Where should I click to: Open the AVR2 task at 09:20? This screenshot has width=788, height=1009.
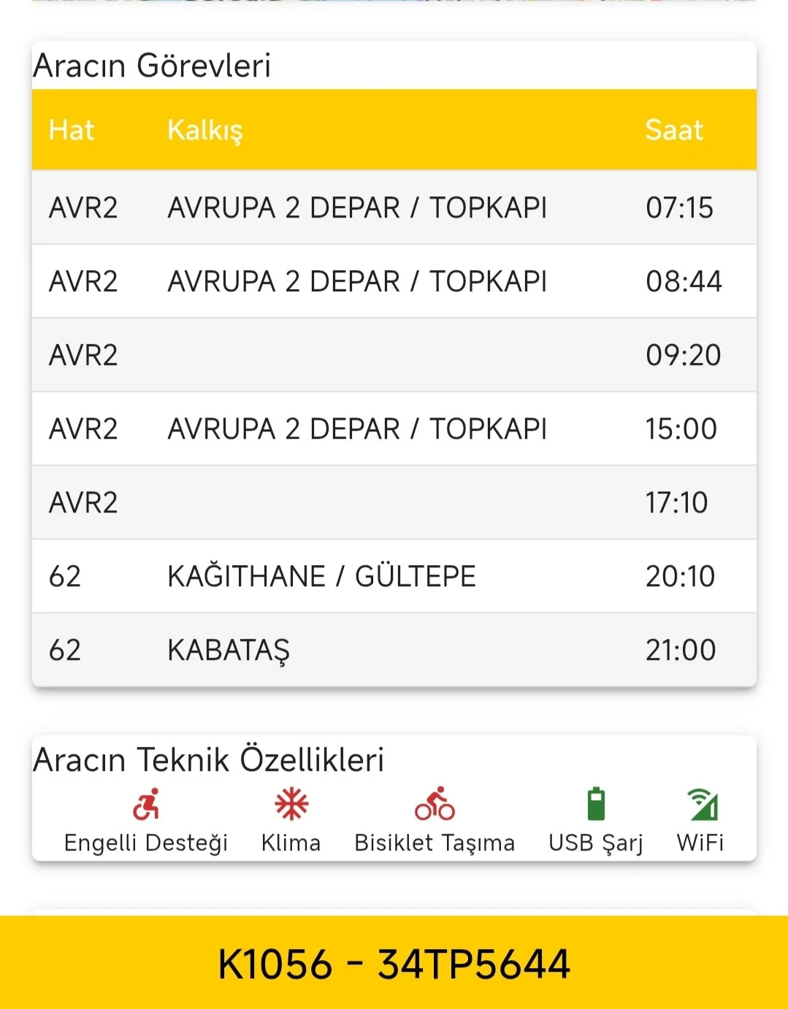[394, 355]
